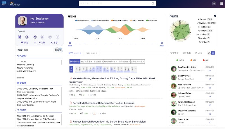Switch to D-Core tab
The width and height of the screenshot is (225, 129).
[199, 53]
